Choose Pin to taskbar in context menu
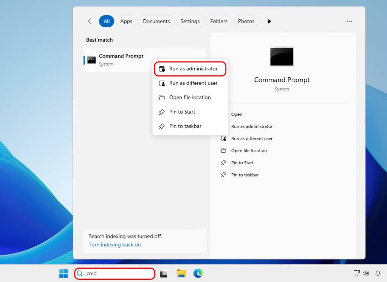Image resolution: width=387 pixels, height=282 pixels. 190,126
